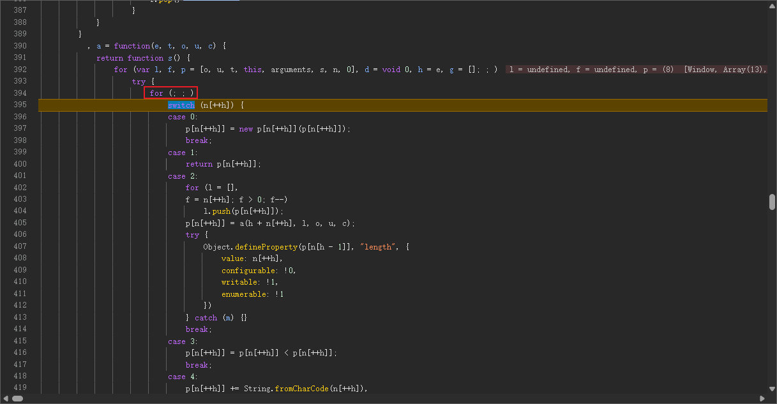The image size is (777, 404).
Task: Click 'String.fromCharCode' on line 419
Action: tap(286, 389)
